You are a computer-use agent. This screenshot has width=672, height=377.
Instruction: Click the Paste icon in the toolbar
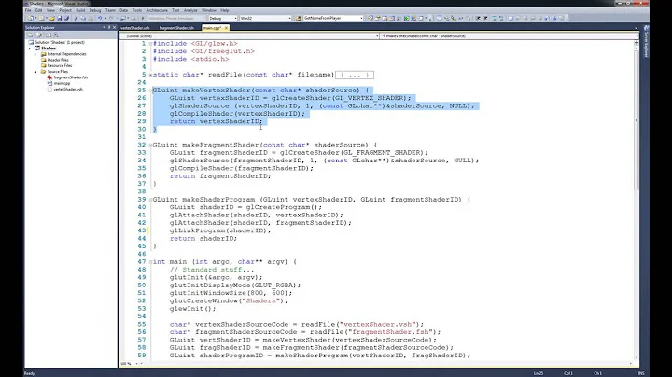point(91,18)
